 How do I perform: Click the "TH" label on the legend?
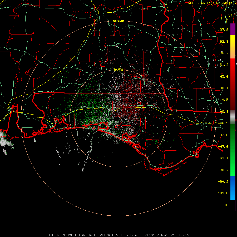coord(226,205)
